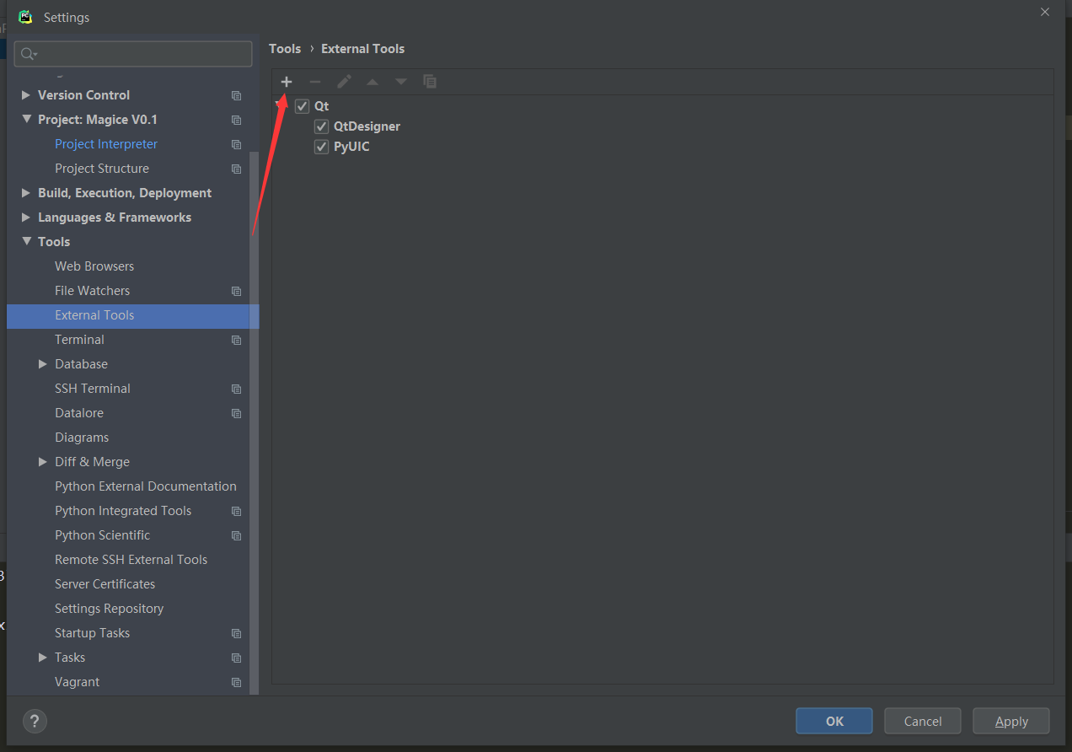
Task: Open the help question mark button
Action: point(35,721)
